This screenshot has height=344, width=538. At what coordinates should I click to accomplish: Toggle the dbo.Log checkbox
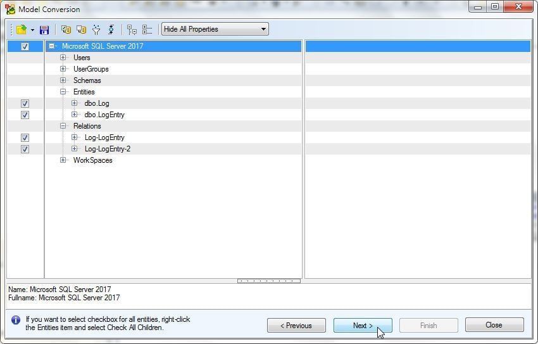click(25, 103)
